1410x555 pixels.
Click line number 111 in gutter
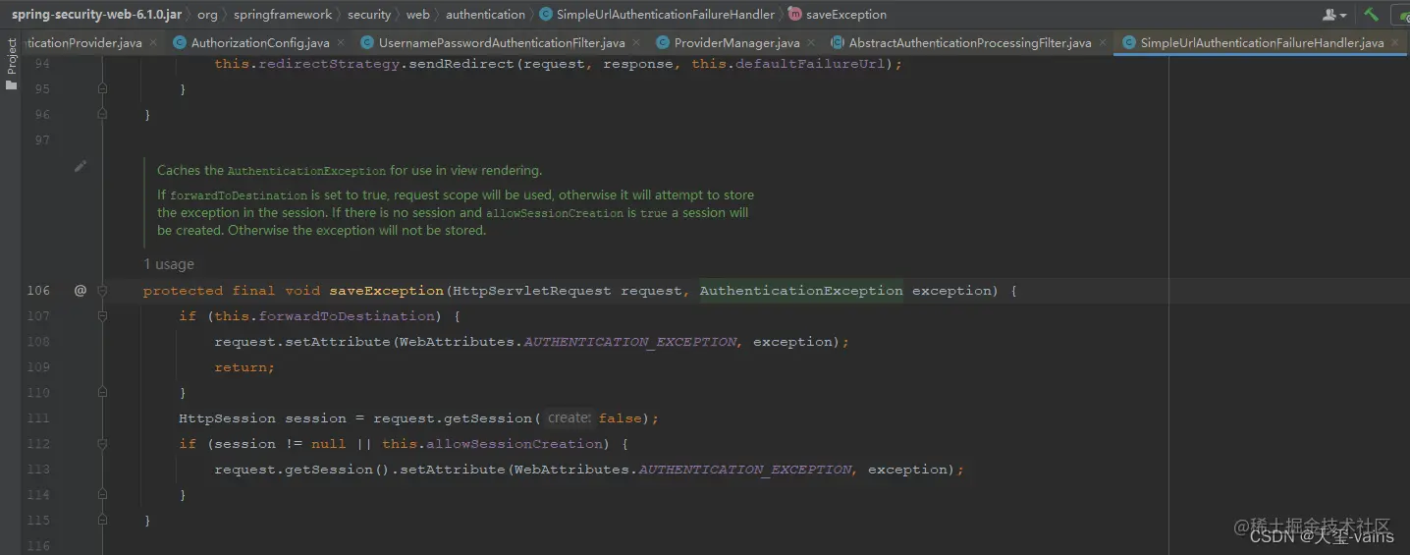point(38,418)
